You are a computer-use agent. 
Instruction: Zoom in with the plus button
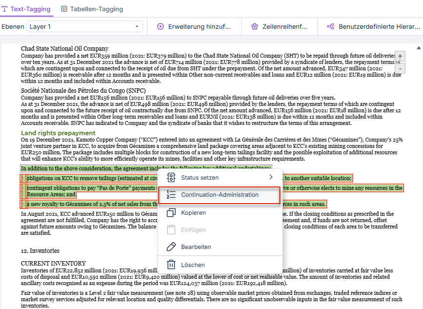point(400,56)
